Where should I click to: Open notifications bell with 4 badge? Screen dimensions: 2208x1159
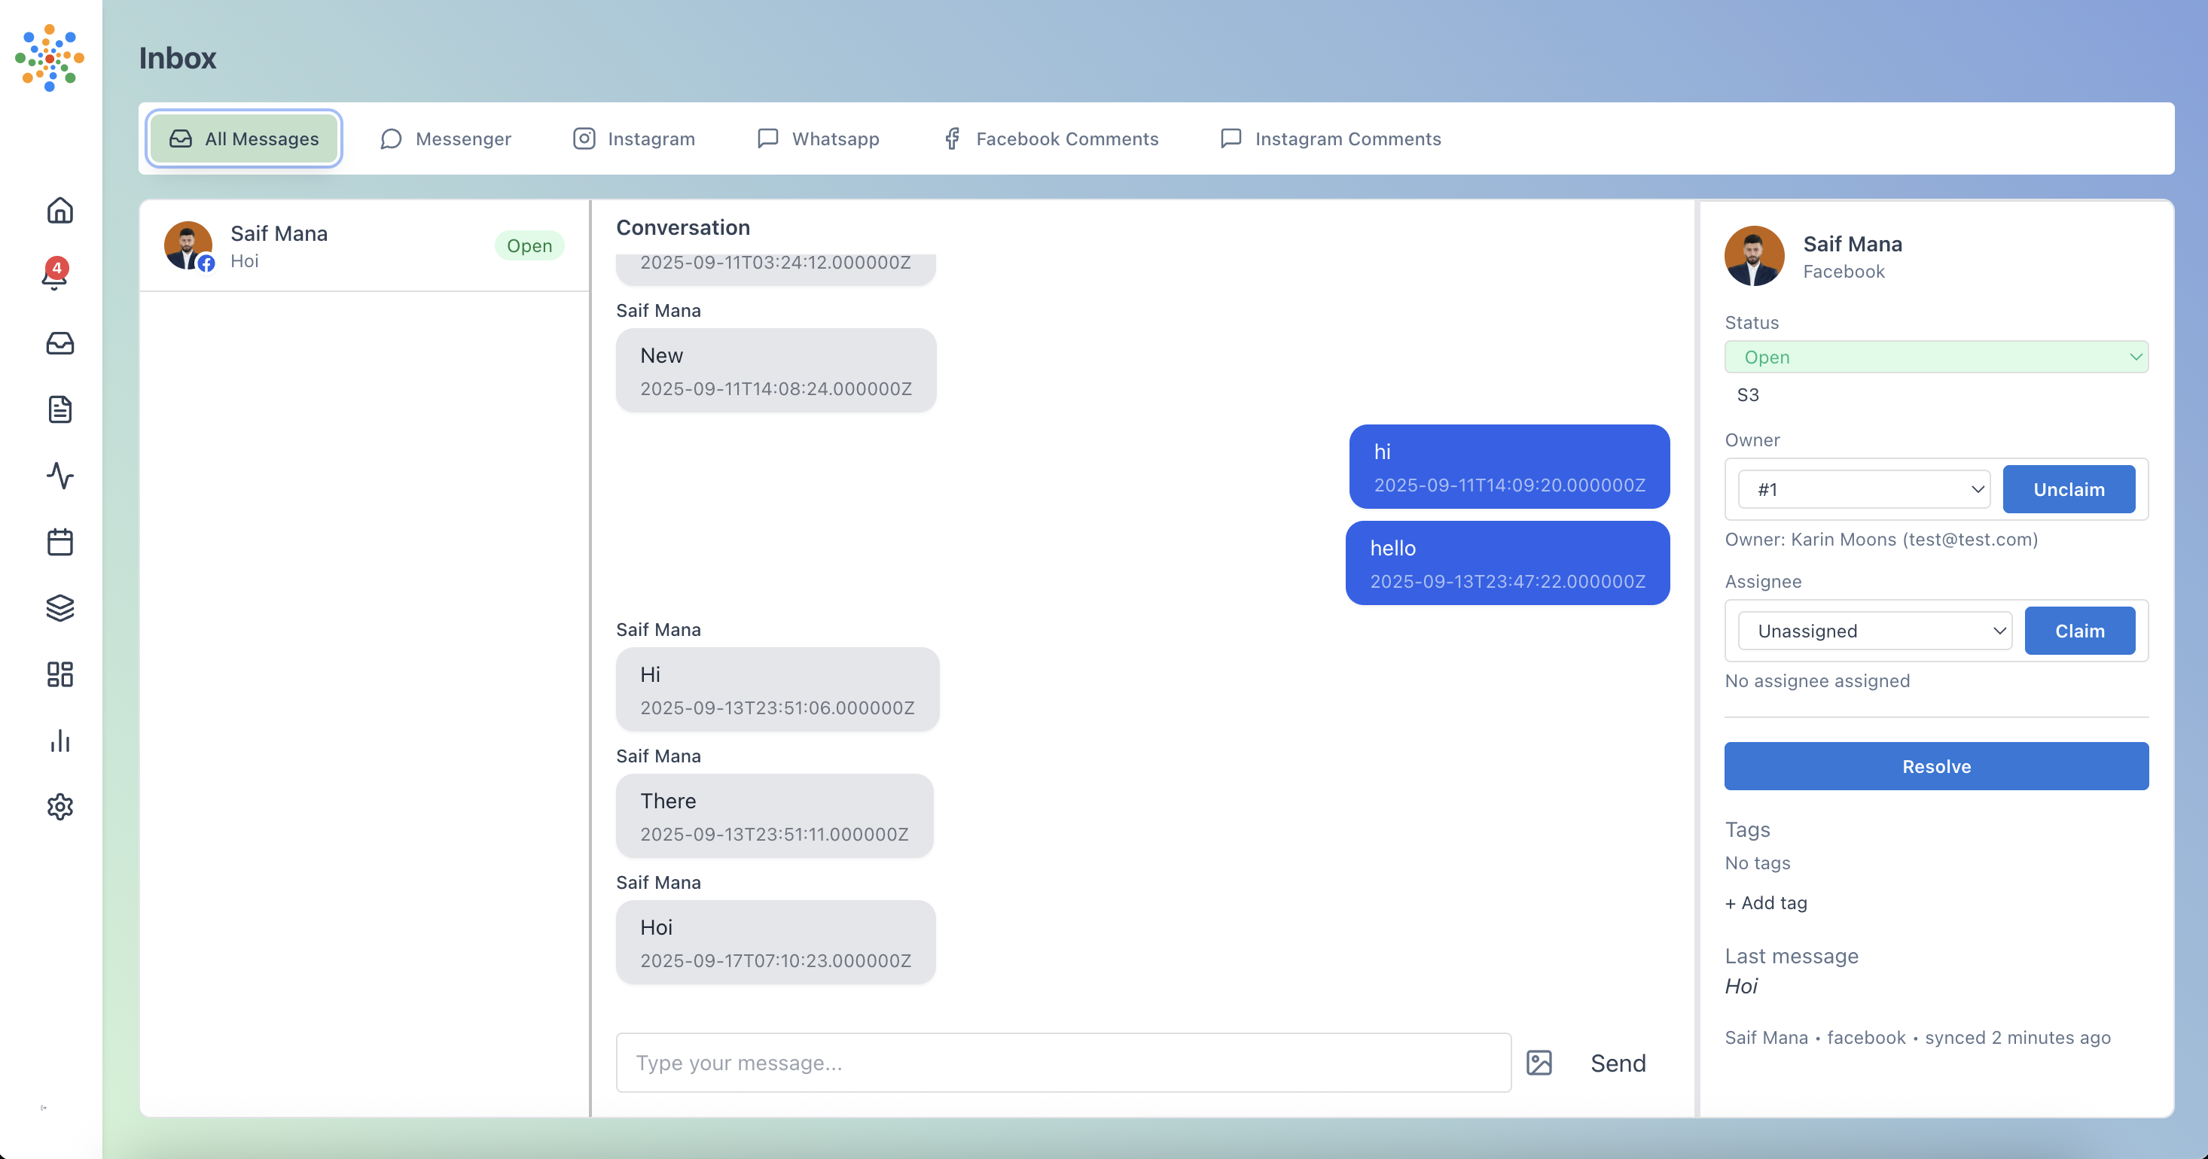pos(55,276)
